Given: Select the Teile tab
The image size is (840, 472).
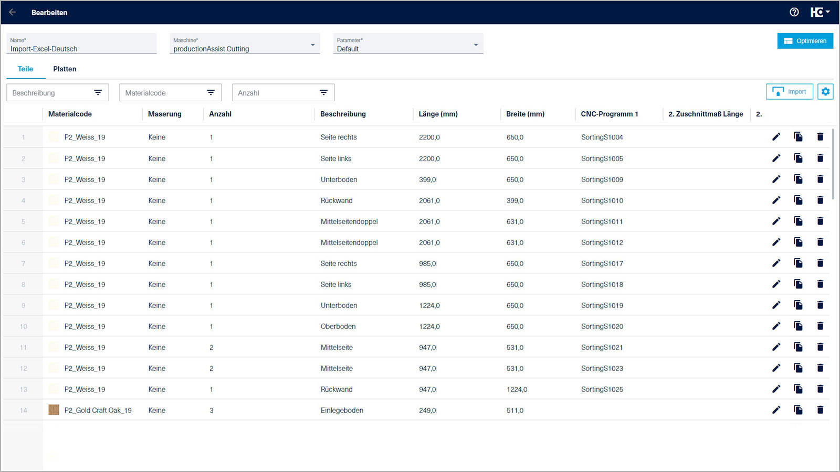Looking at the screenshot, I should pyautogui.click(x=25, y=69).
